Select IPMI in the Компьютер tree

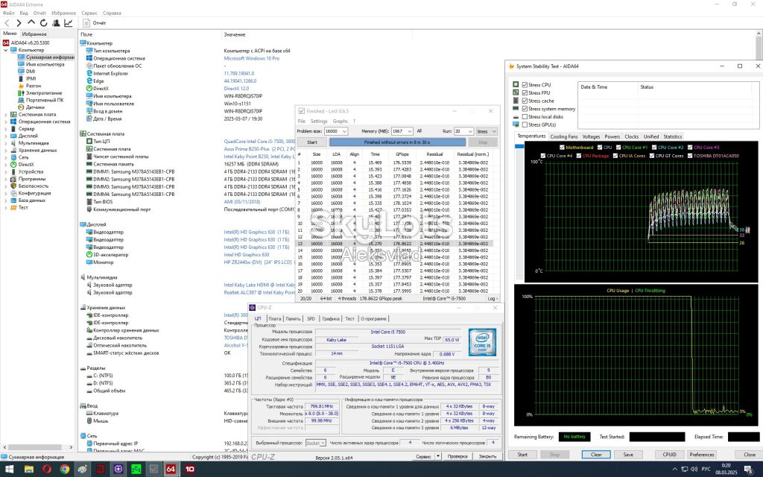(x=31, y=78)
